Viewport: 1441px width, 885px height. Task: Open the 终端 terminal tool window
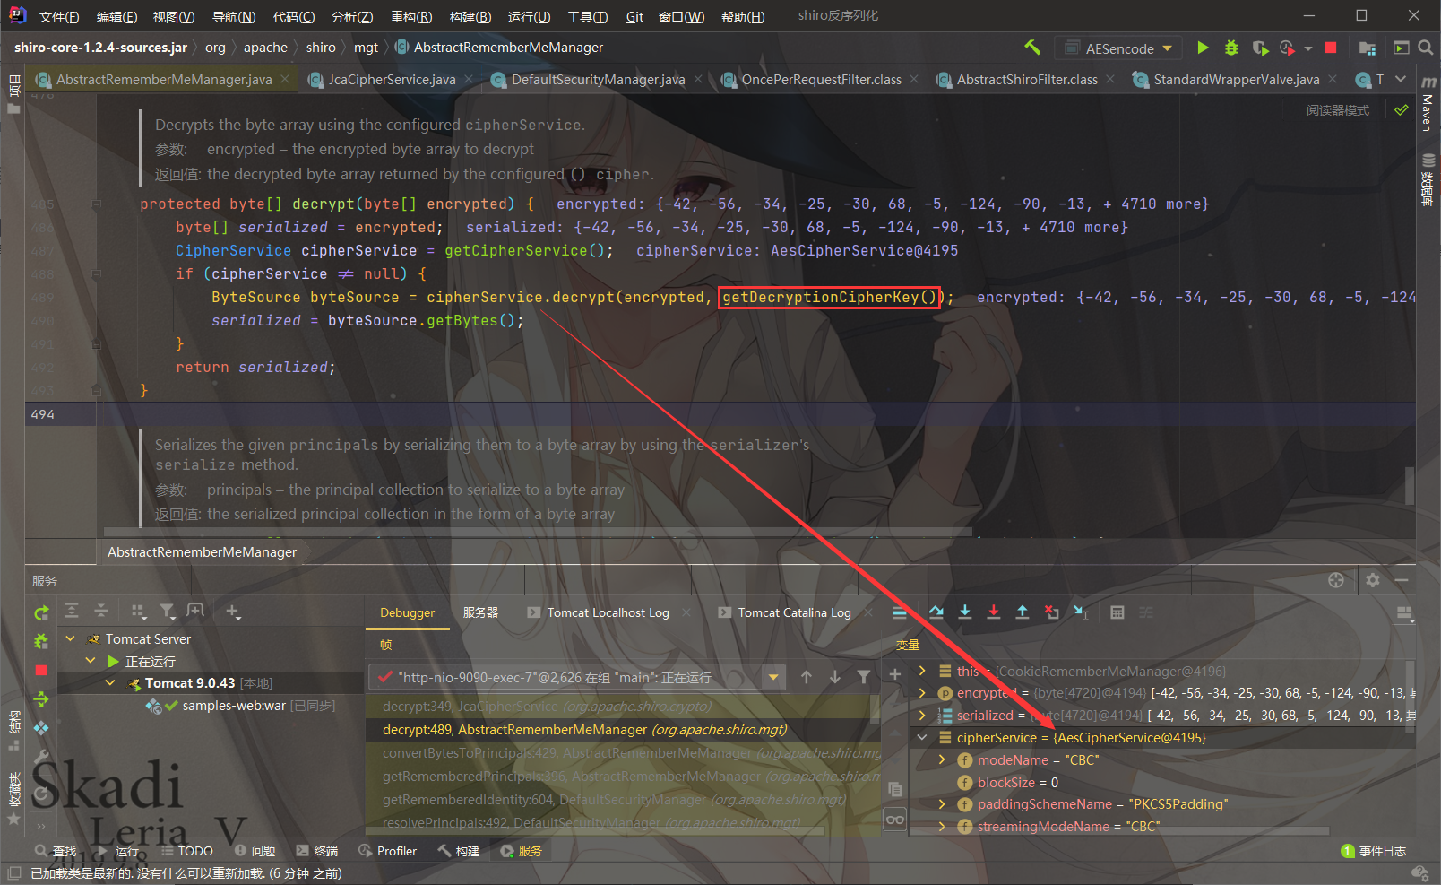tap(316, 851)
